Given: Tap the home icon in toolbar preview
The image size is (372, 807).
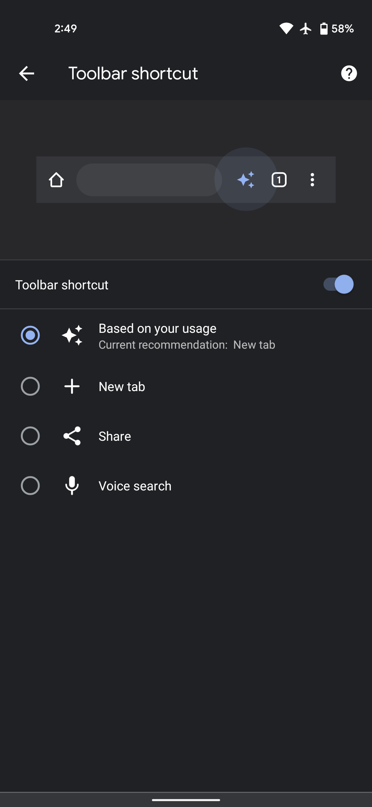Looking at the screenshot, I should point(56,180).
